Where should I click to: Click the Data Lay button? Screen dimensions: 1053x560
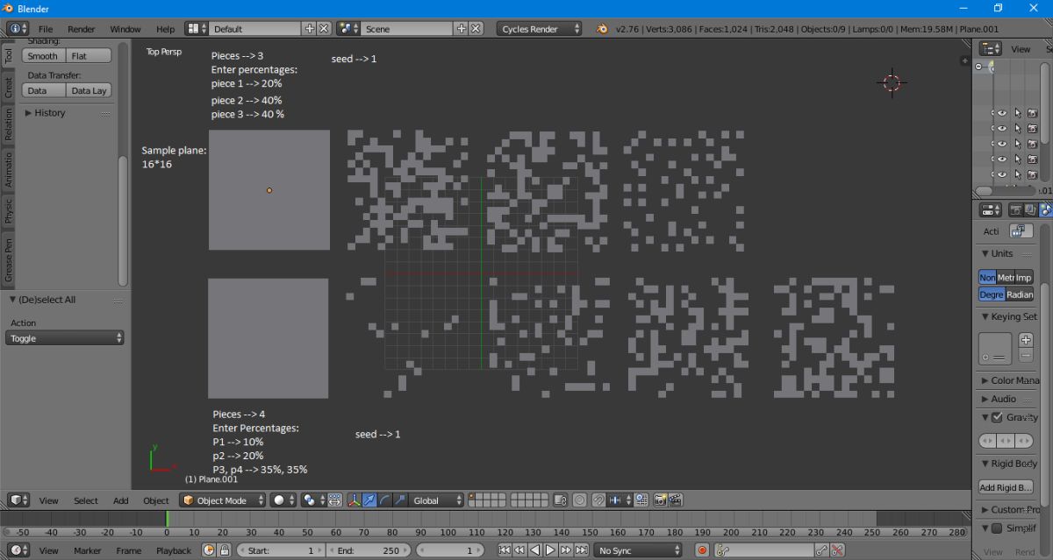[89, 90]
